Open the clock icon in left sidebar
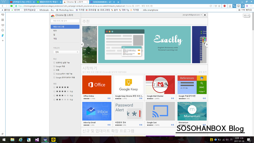Viewport: 254px width, 143px height. [x=3, y=30]
